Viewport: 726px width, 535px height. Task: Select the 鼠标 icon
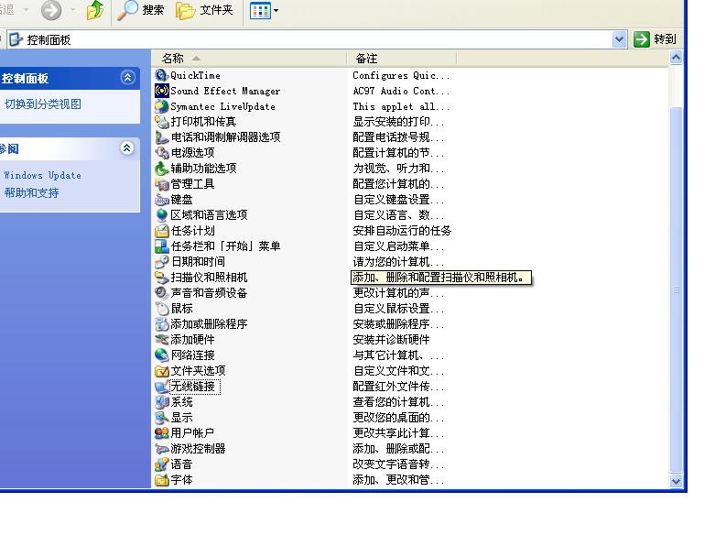[x=161, y=309]
